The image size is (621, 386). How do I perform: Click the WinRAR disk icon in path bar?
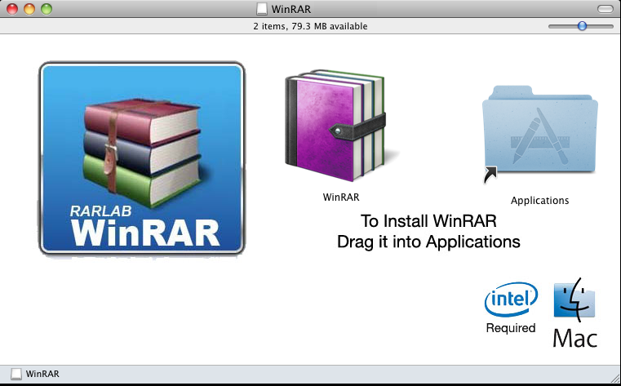click(x=16, y=374)
